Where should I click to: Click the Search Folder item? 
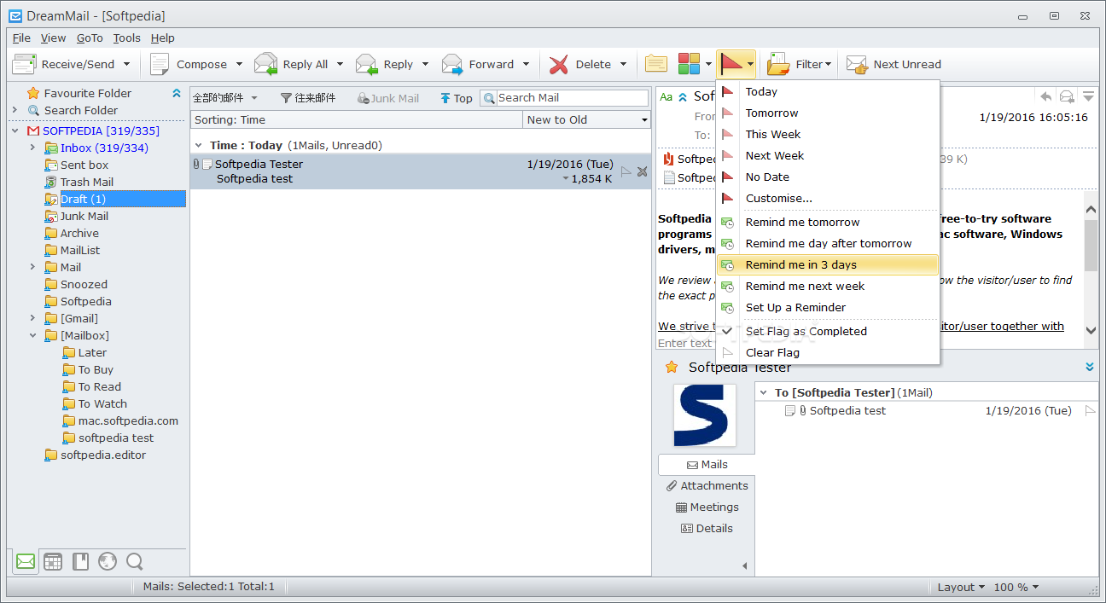tap(73, 110)
